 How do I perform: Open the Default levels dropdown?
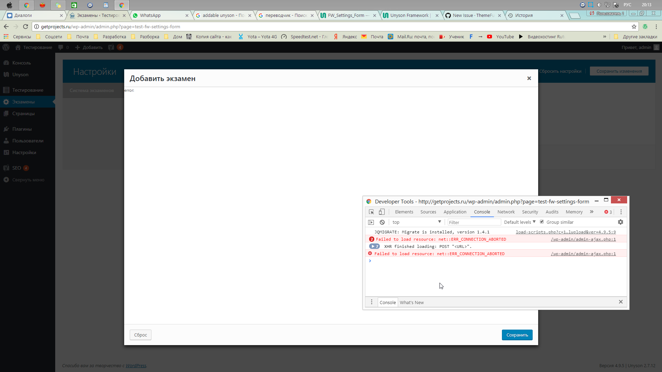[x=520, y=222]
